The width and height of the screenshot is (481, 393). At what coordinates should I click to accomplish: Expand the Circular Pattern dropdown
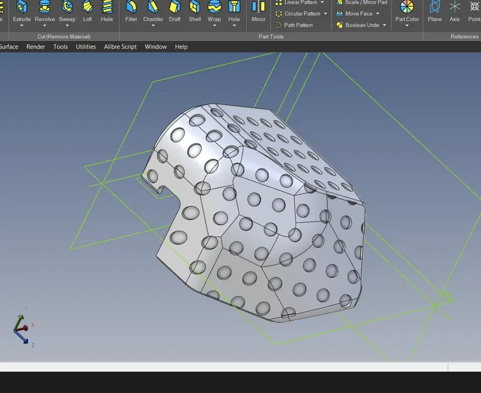click(325, 14)
